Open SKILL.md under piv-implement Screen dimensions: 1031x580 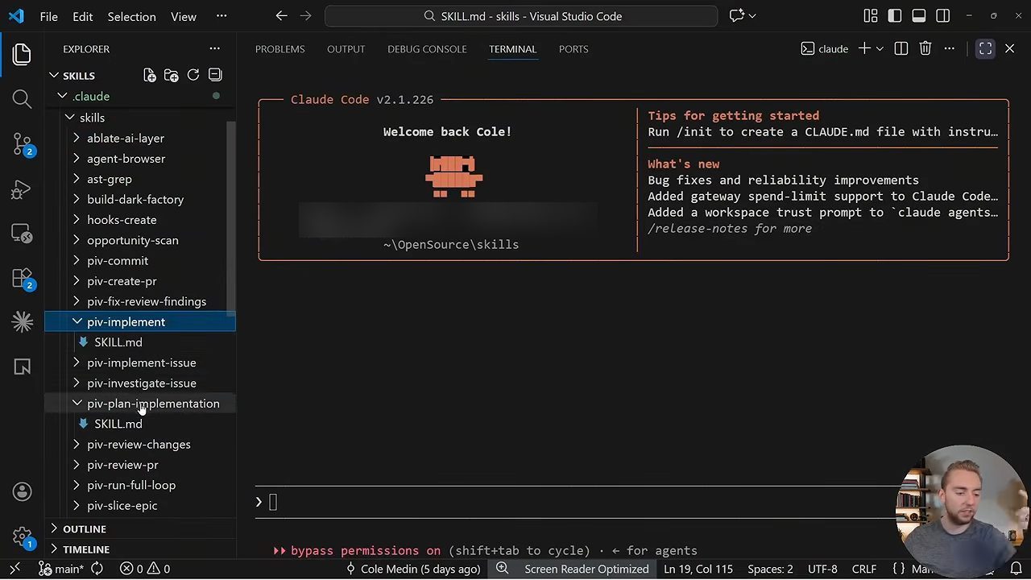pos(118,342)
